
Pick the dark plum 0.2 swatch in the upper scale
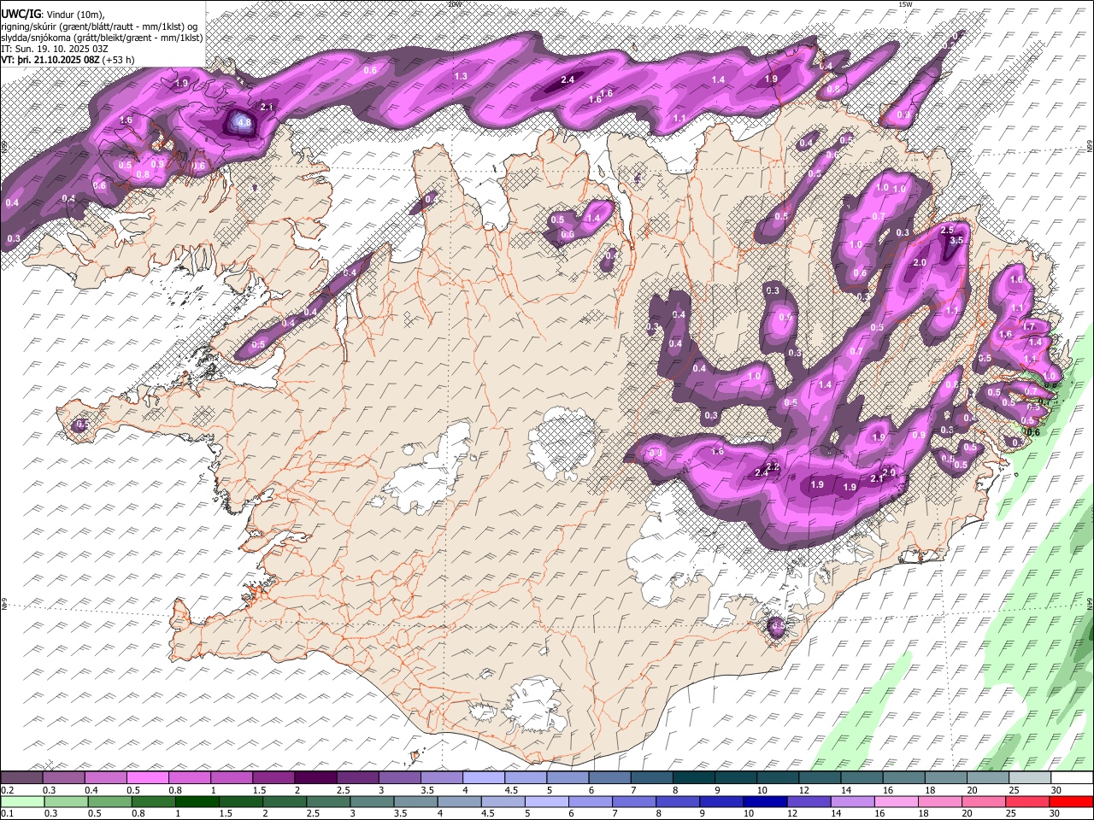coord(21,777)
